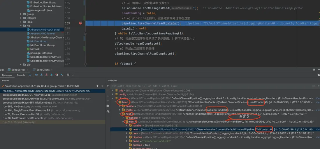Switch to the Console tab
Viewport: 320px width, 149px height.
tap(21, 75)
